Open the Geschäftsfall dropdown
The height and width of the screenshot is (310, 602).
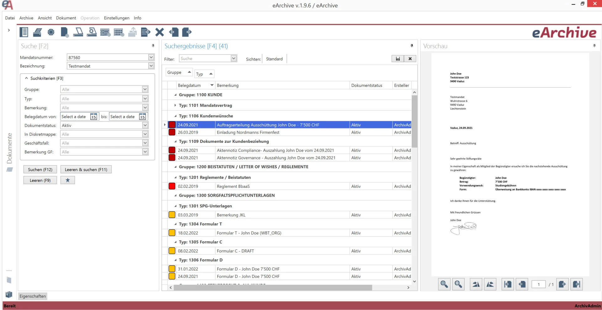click(145, 143)
